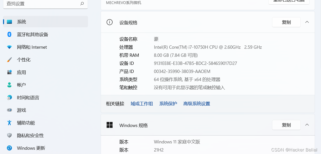
Task: Click the 相关链接 label
Action: point(115,104)
